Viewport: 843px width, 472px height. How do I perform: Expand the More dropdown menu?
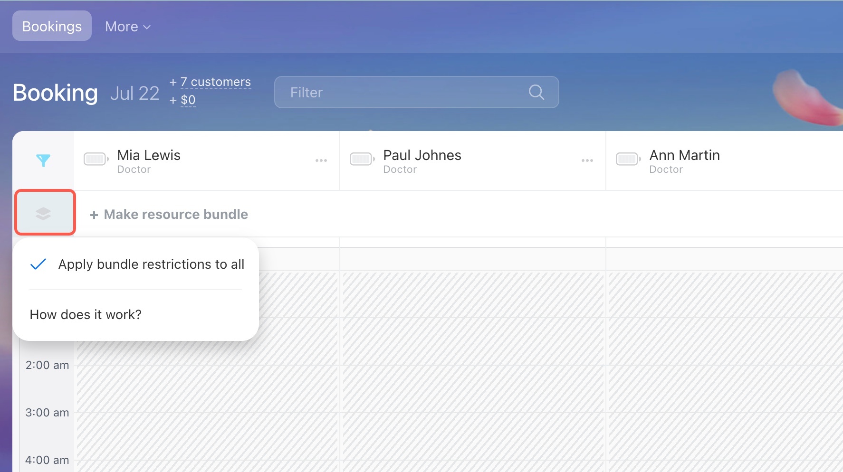[x=127, y=27]
